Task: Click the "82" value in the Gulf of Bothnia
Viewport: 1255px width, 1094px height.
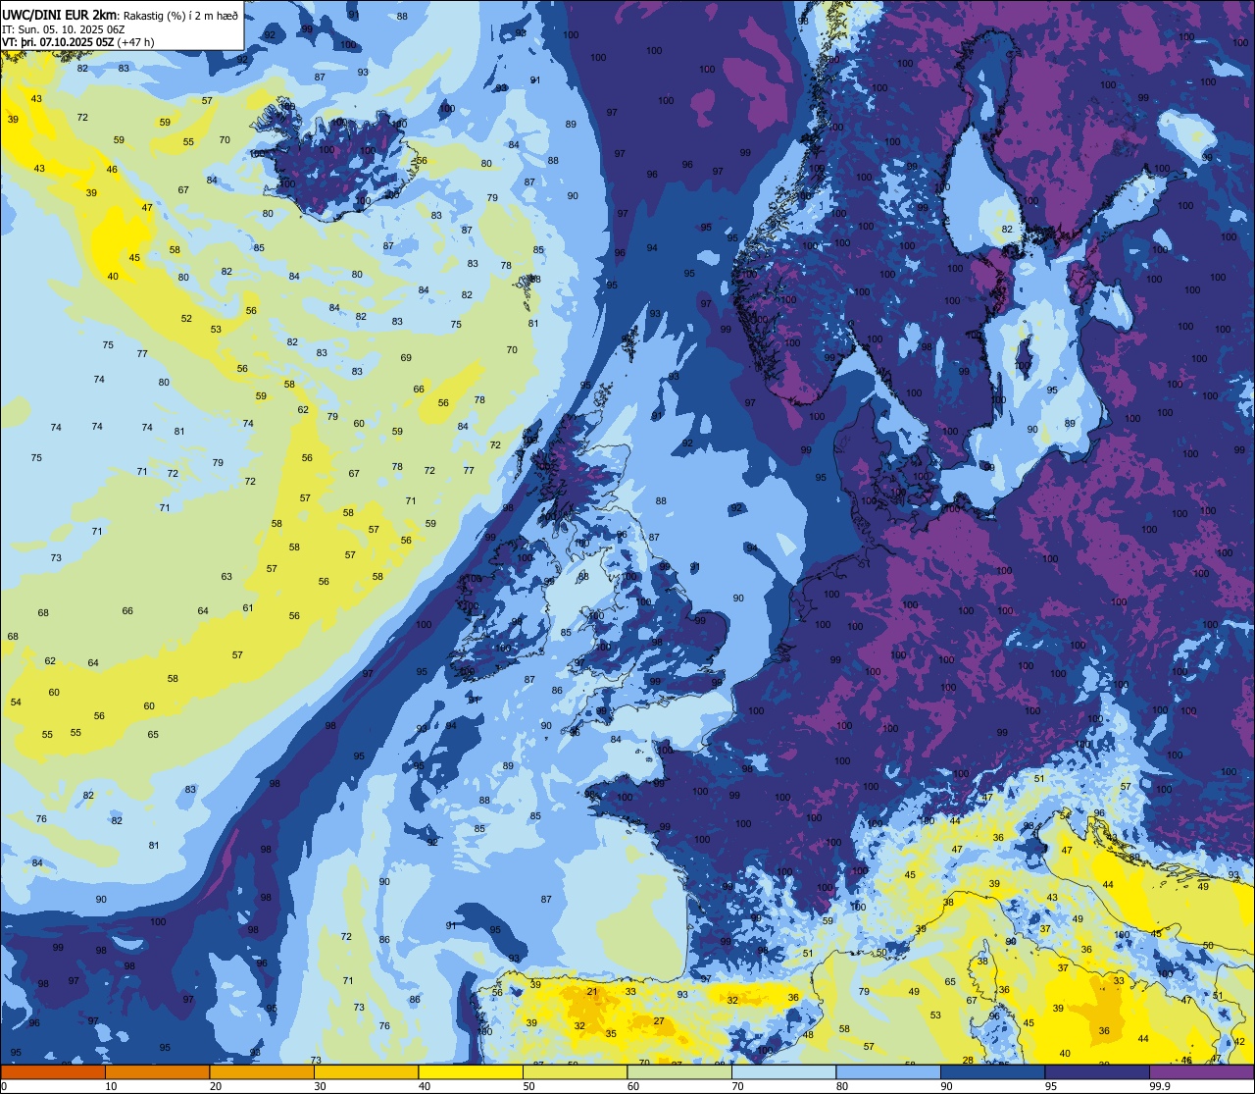Action: 1007,230
